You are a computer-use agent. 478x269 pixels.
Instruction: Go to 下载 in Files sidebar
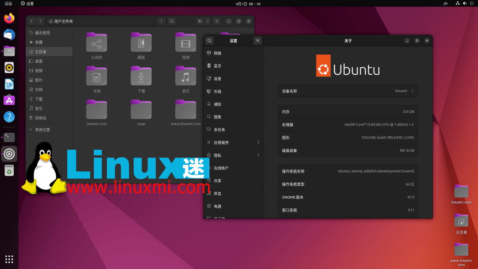pos(39,99)
